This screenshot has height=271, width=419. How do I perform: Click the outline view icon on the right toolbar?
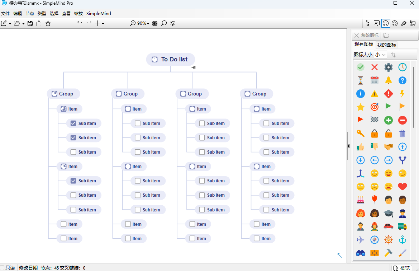[368, 23]
